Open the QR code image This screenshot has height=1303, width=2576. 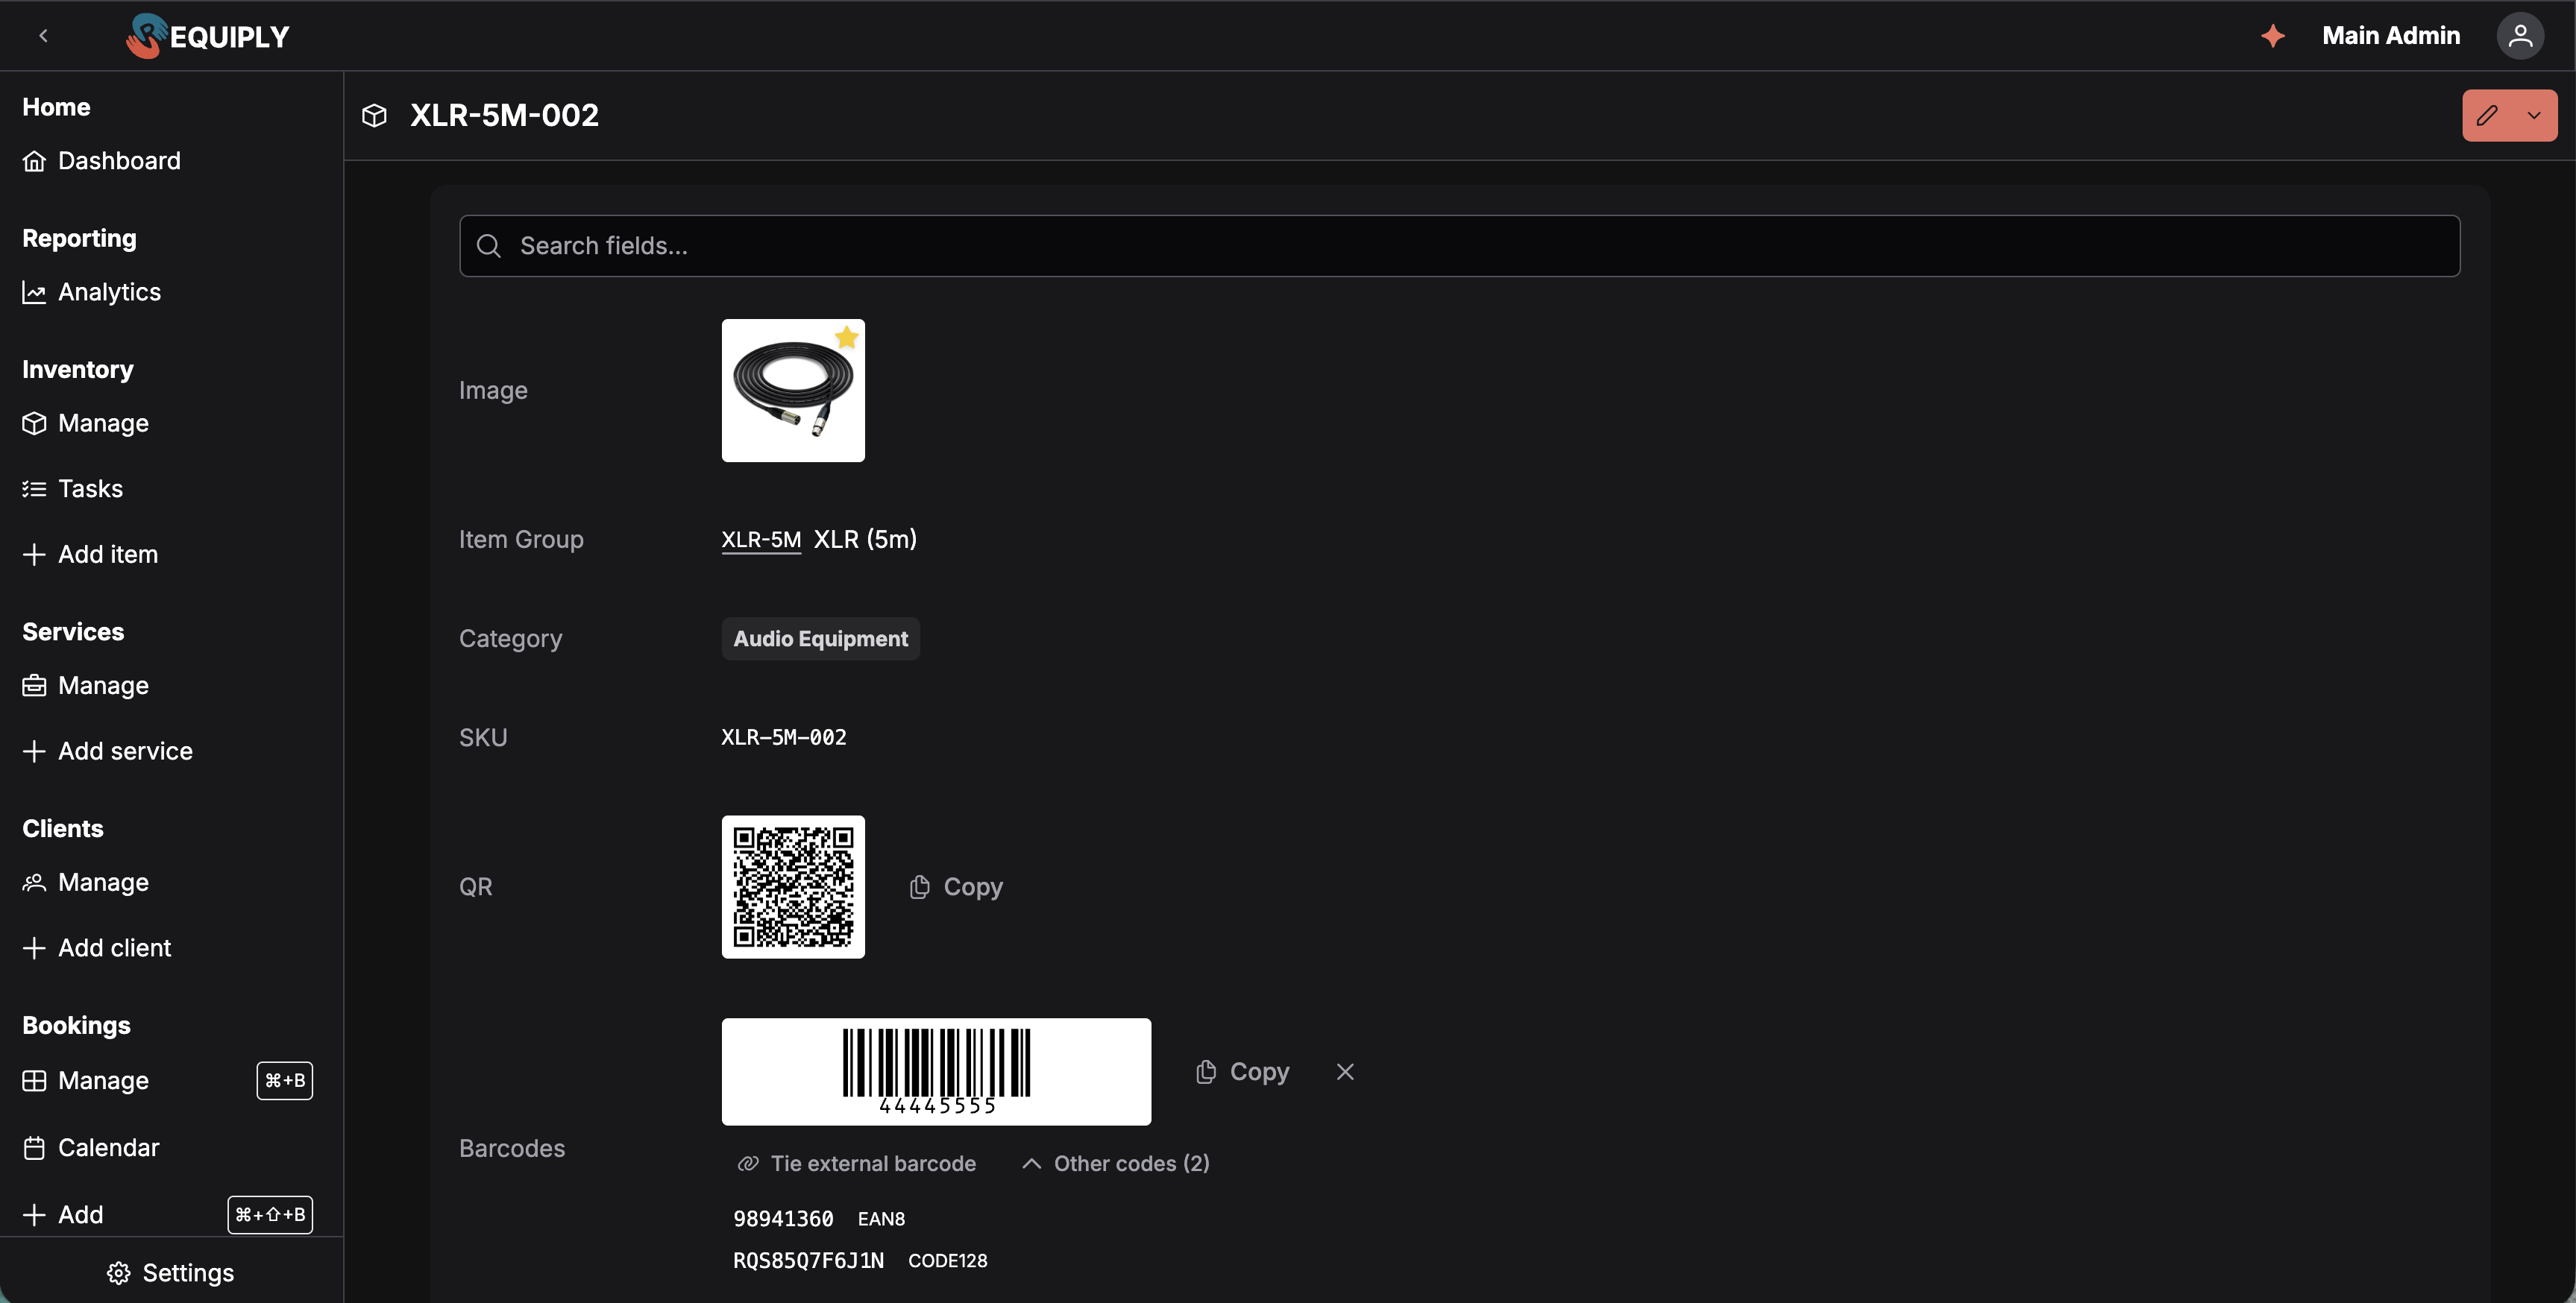click(793, 886)
